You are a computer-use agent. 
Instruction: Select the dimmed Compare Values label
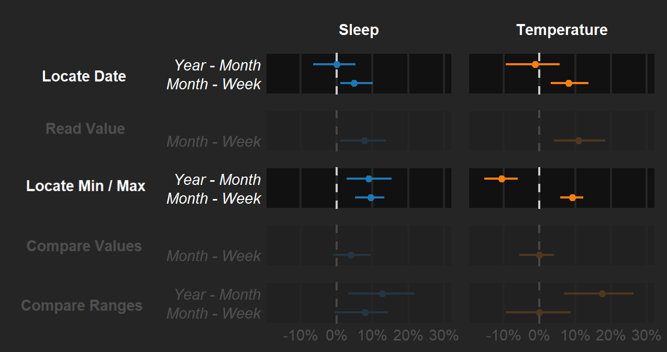(84, 246)
